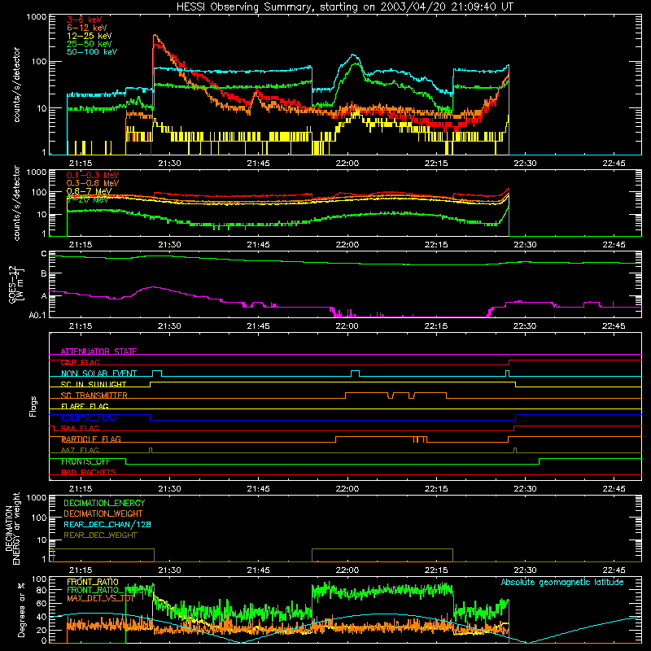Select the DECIMATION_ENERGY legend label
Screen dimensions: 651x651
(104, 503)
